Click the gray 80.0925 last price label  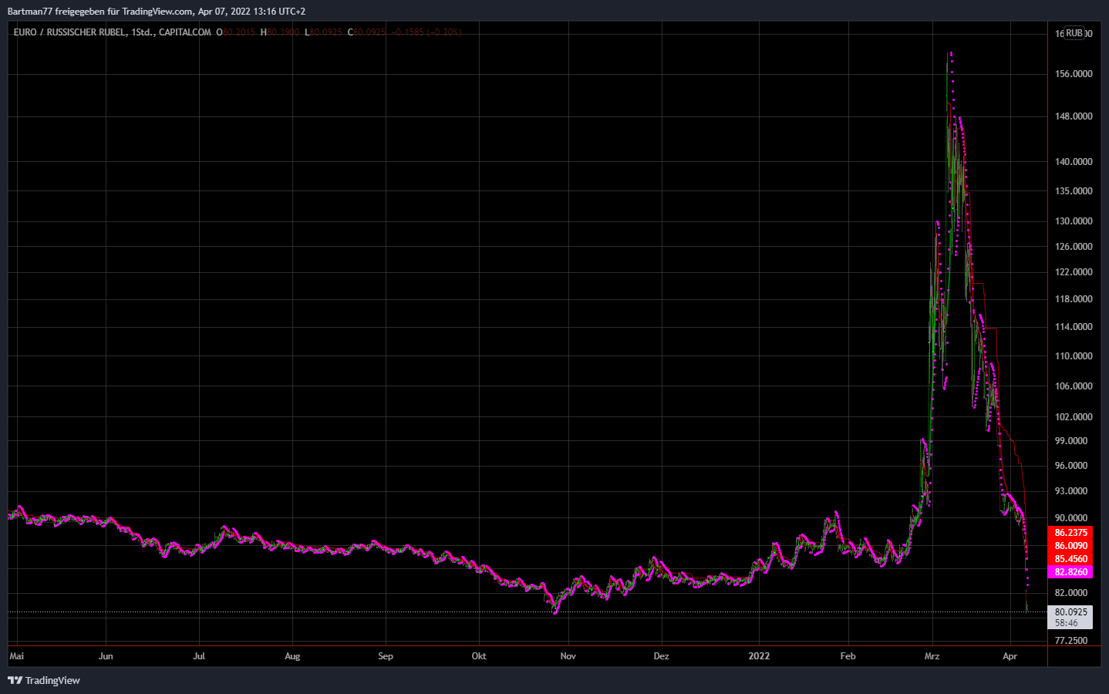(1070, 611)
